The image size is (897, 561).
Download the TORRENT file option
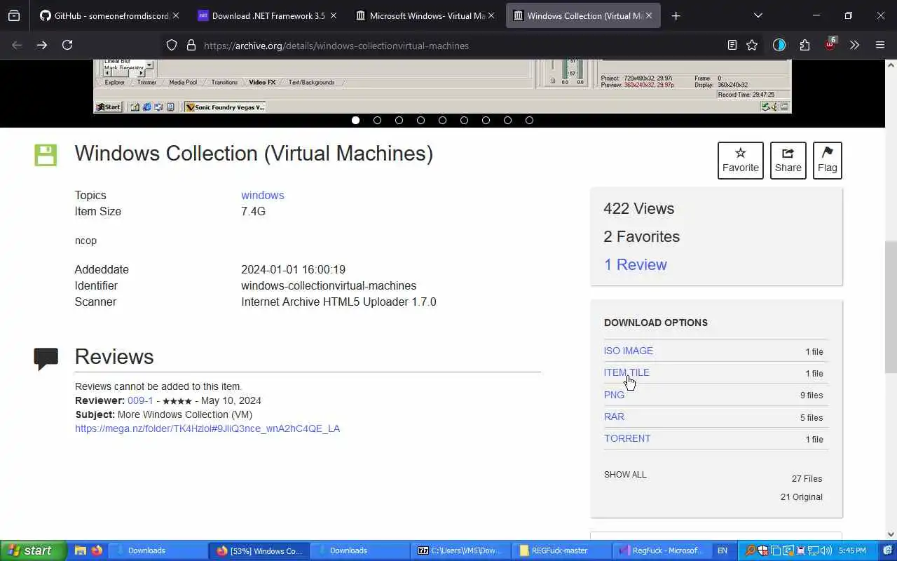627,438
